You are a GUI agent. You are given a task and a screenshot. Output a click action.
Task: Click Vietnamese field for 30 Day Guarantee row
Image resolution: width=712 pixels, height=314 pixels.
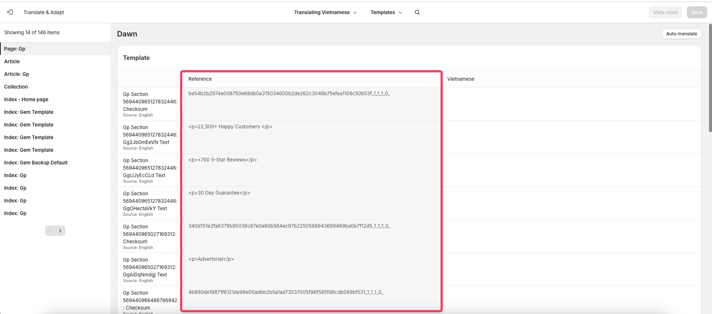click(x=571, y=203)
